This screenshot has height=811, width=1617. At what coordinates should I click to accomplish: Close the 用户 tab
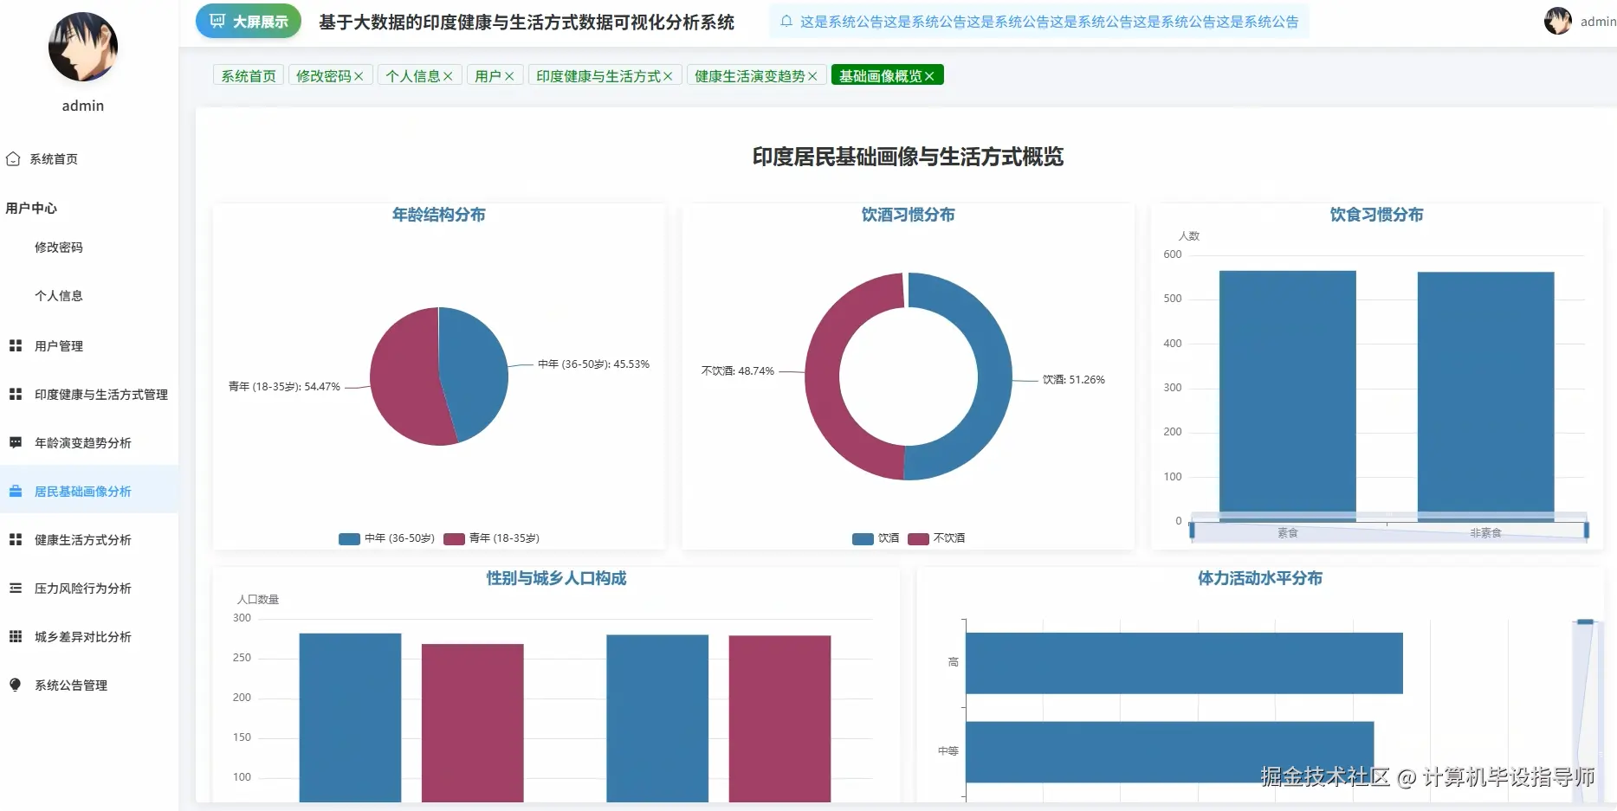[509, 76]
